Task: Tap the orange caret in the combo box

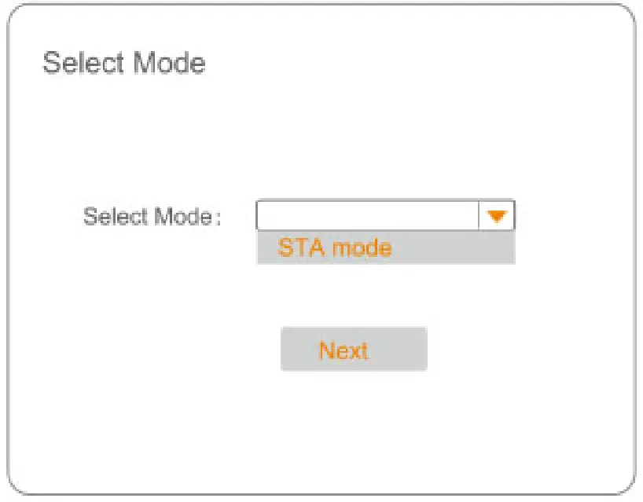Action: pyautogui.click(x=496, y=215)
